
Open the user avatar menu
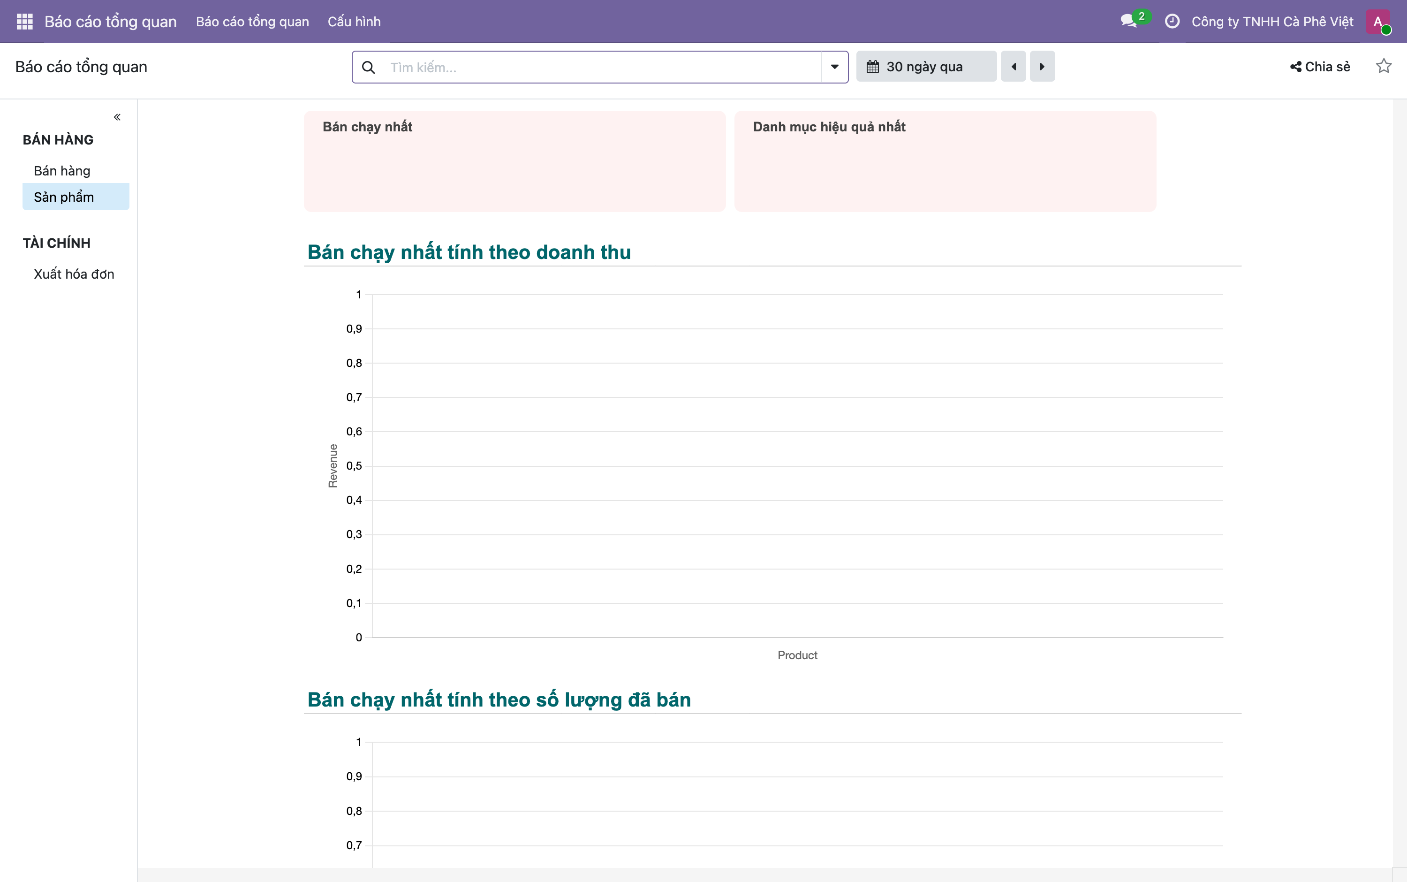click(1378, 22)
